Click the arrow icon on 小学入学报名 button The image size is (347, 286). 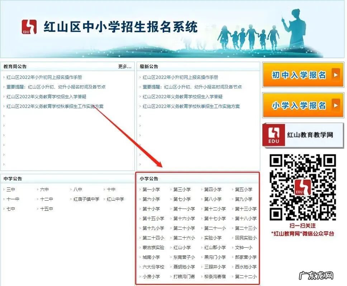pyautogui.click(x=336, y=105)
